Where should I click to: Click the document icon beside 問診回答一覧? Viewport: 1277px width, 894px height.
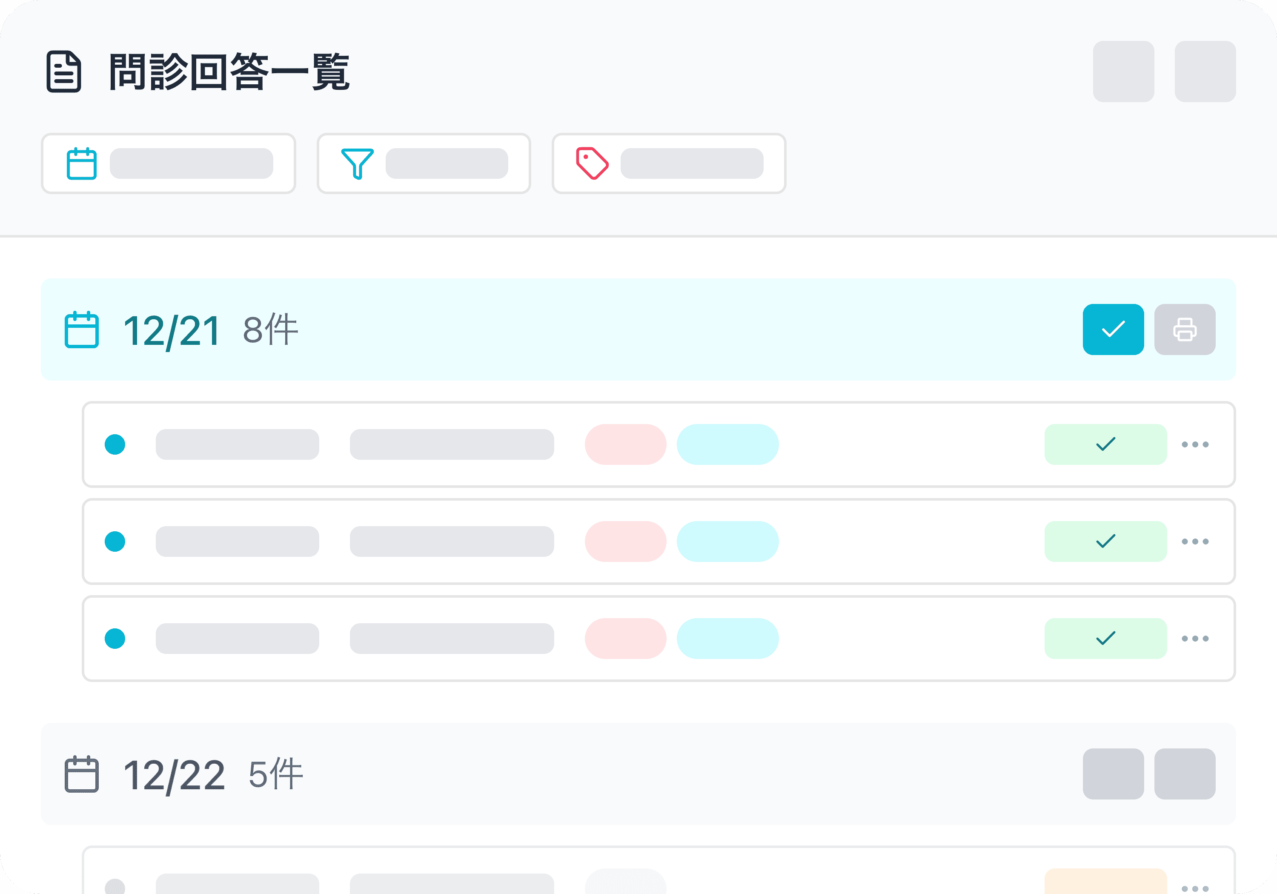64,71
